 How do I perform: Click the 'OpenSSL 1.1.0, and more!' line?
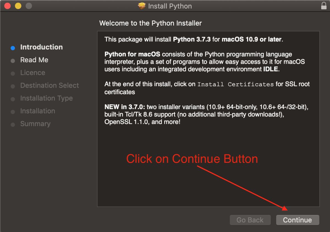[142, 122]
